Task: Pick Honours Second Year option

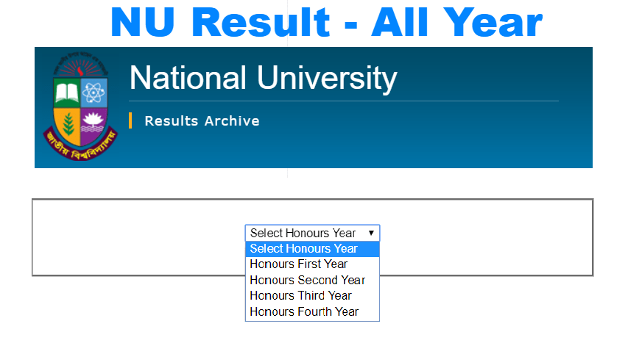Action: tap(308, 280)
